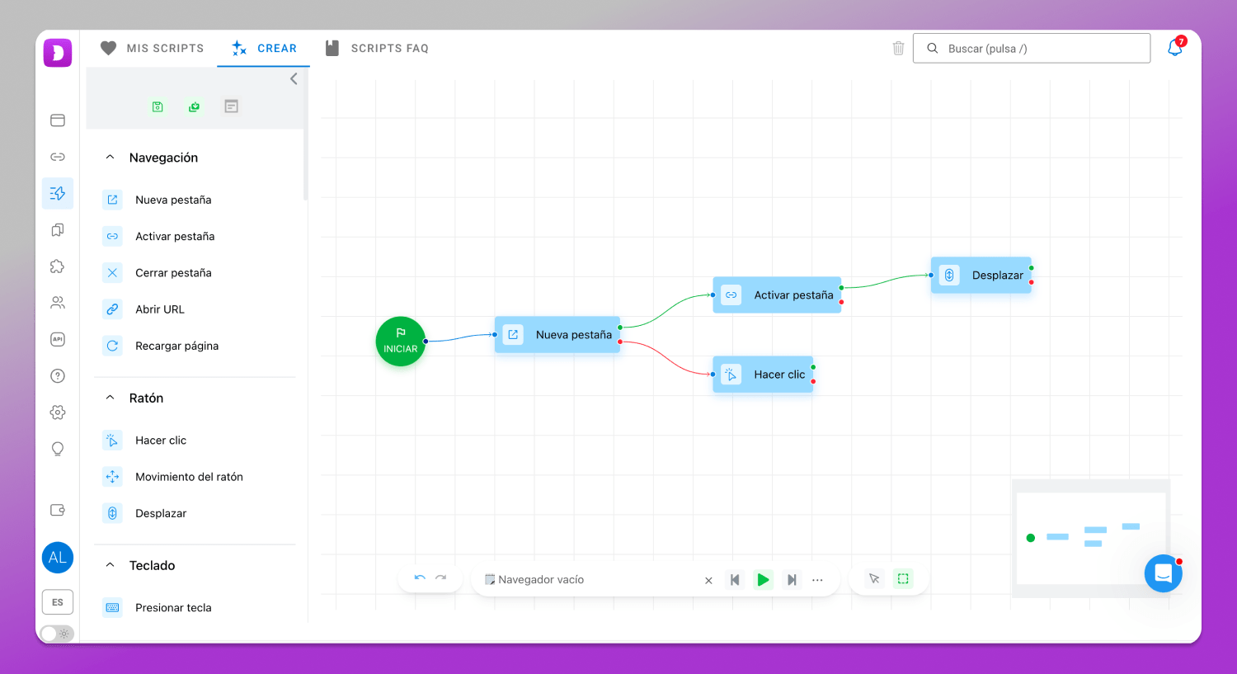Click the trash delete icon in the top bar
1237x674 pixels.
(x=898, y=49)
